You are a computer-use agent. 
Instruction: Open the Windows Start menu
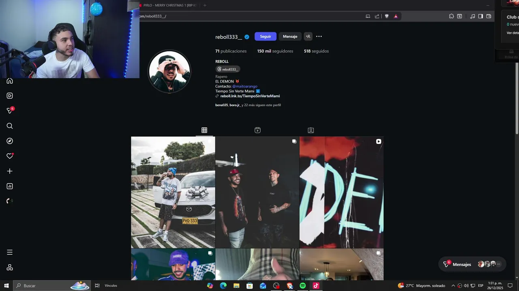coord(6,286)
